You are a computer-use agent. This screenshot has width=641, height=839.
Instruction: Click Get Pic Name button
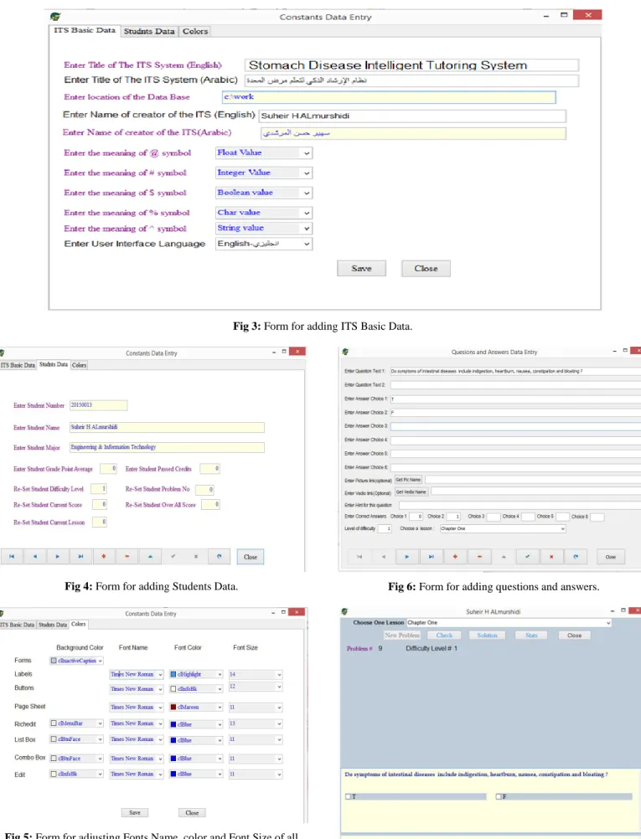[x=408, y=480]
